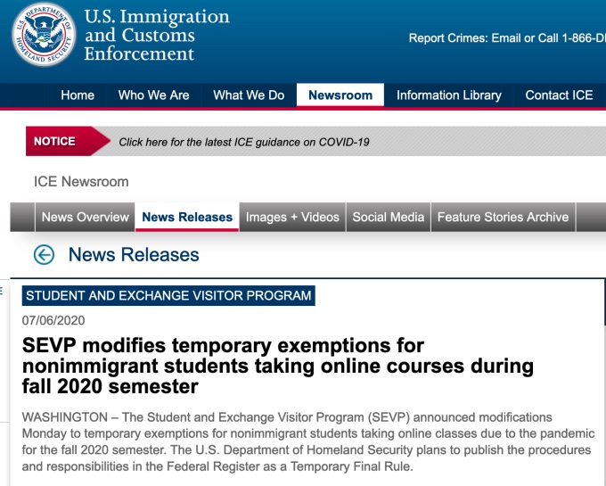Click the Department of Homeland Security seal logo

(44, 34)
